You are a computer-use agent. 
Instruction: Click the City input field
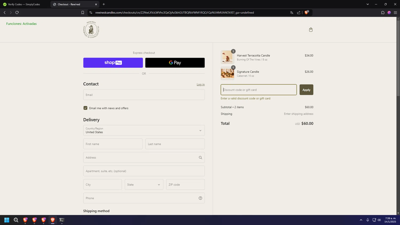point(102,184)
